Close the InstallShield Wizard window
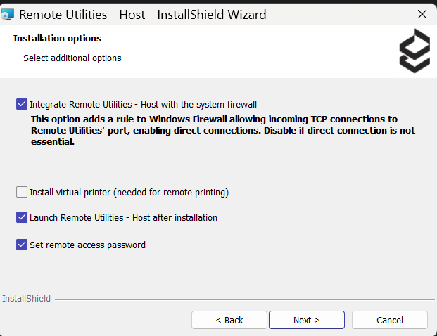 pos(422,14)
